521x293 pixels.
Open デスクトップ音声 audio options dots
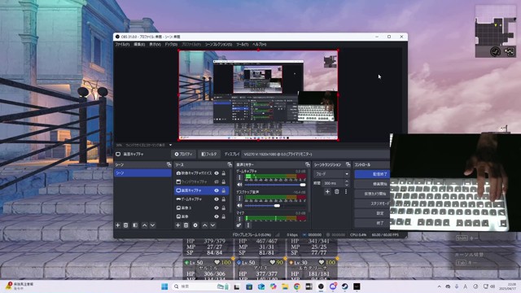point(239,199)
